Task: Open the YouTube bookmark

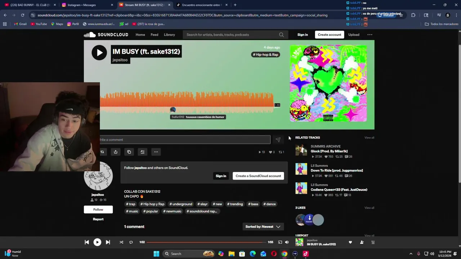Action: coord(39,24)
